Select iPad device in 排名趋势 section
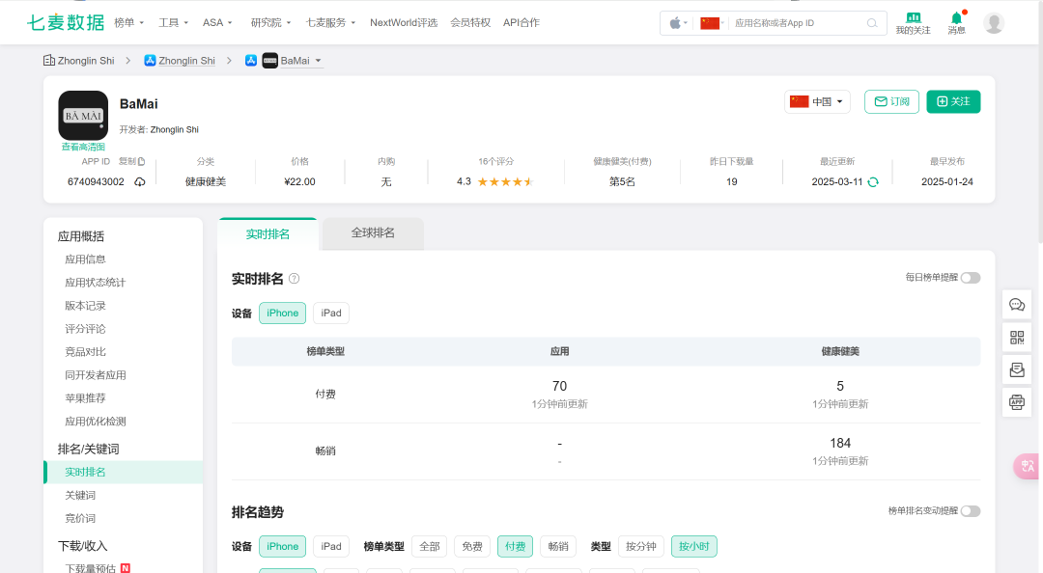Viewport: 1043px width, 573px height. (x=331, y=546)
